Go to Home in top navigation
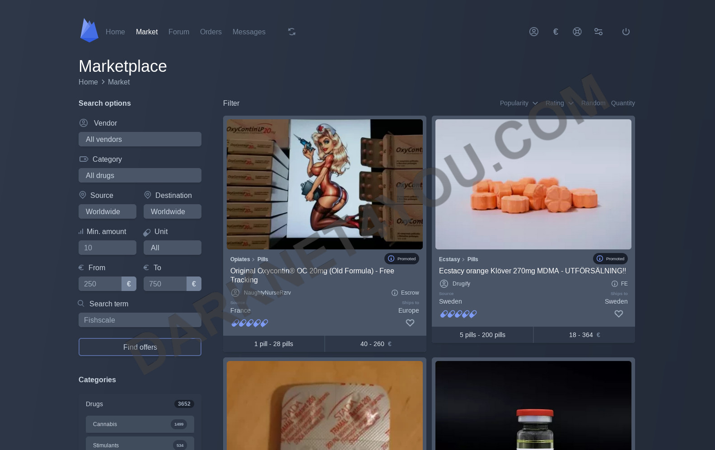Image resolution: width=715 pixels, height=450 pixels. [x=115, y=32]
